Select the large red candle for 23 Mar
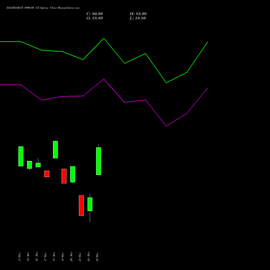 pyautogui.click(x=82, y=205)
